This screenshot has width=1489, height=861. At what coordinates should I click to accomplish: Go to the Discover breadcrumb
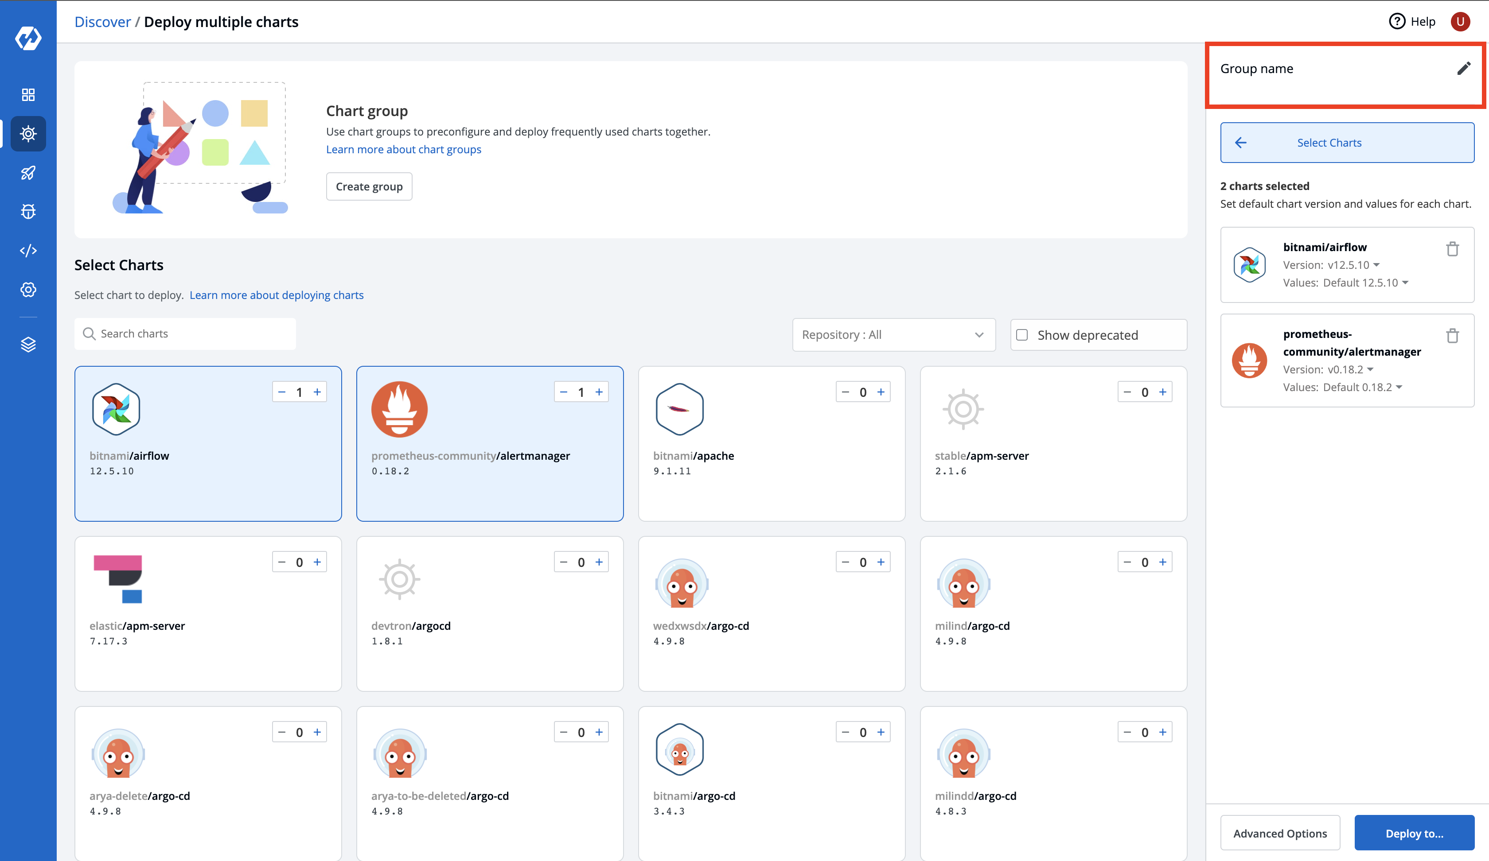coord(102,22)
